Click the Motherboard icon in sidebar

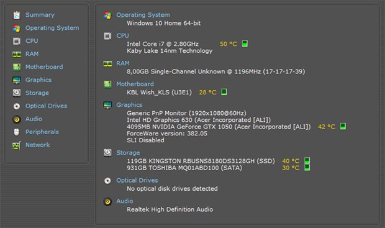pos(16,67)
